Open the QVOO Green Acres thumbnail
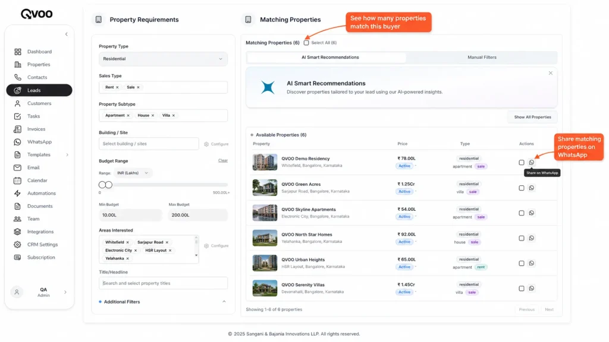609x342 pixels. click(265, 188)
